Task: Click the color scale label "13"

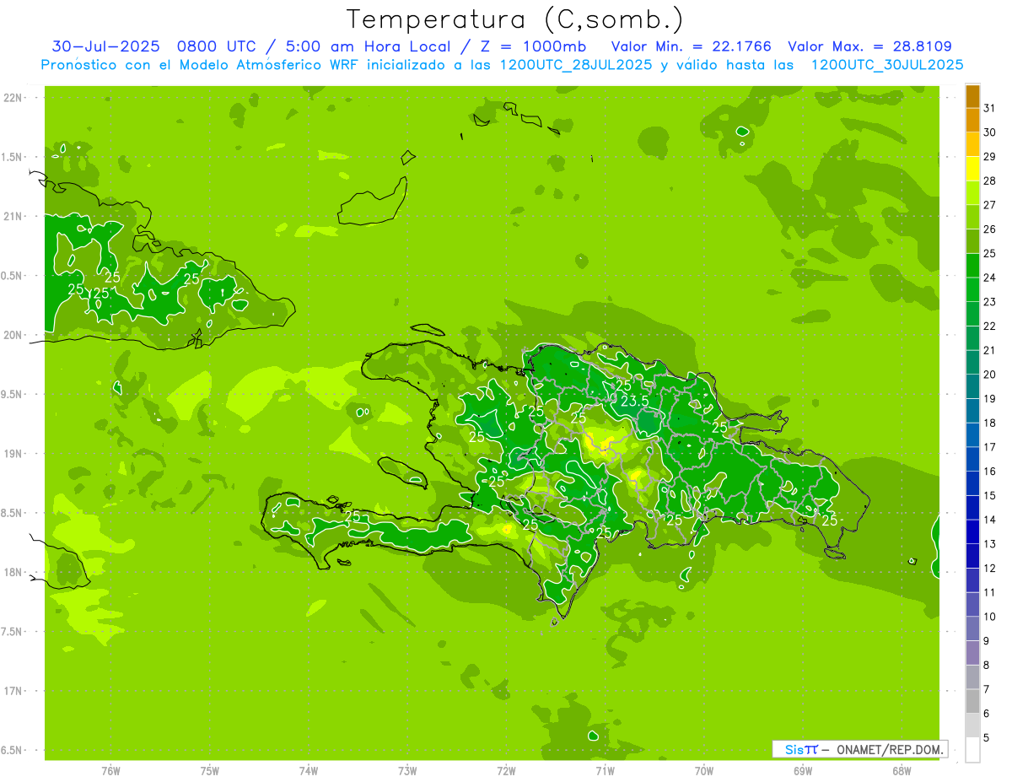Action: pos(989,544)
